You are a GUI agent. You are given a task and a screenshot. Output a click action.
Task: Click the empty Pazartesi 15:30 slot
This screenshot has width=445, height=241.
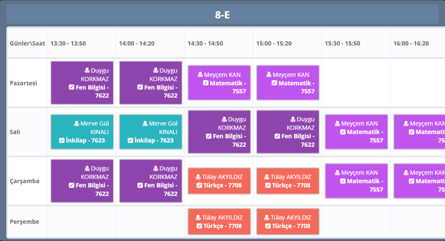pos(356,83)
